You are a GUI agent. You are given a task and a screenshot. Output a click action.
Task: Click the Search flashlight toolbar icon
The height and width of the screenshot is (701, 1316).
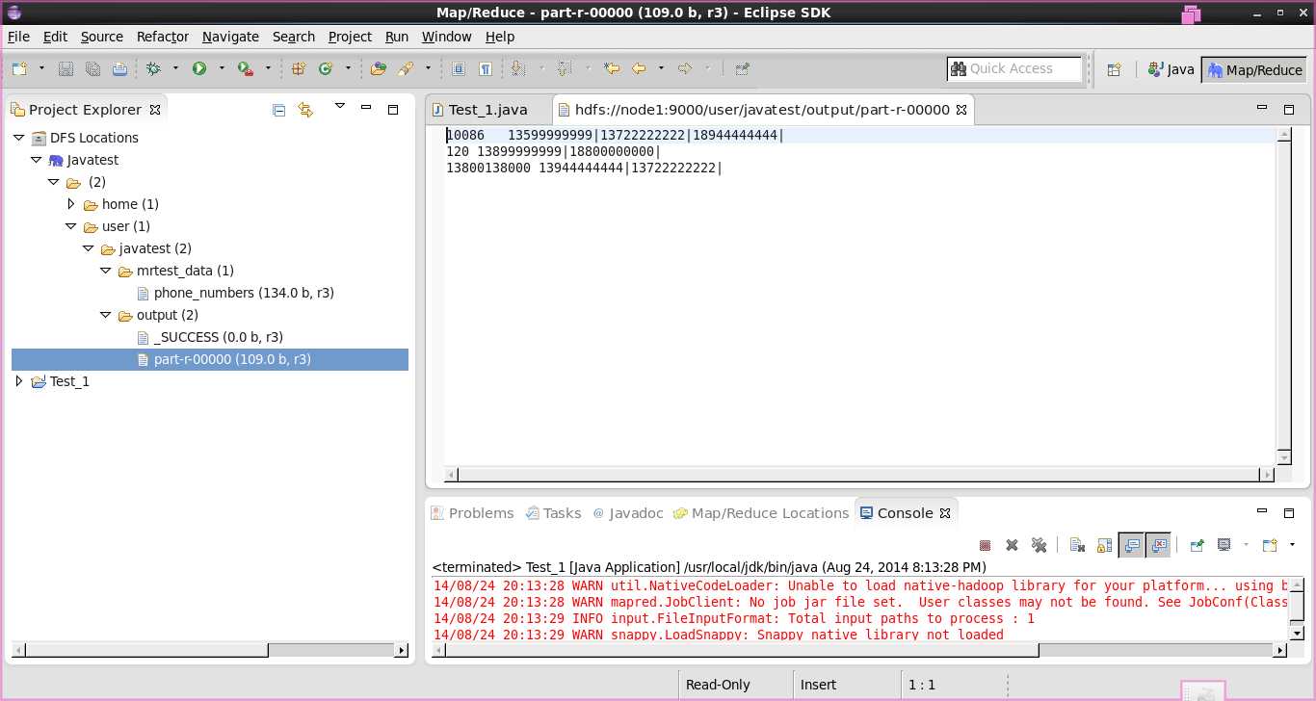[406, 68]
